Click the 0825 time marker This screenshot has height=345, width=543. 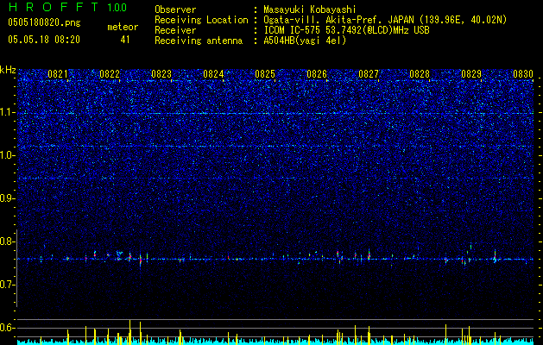coord(265,74)
